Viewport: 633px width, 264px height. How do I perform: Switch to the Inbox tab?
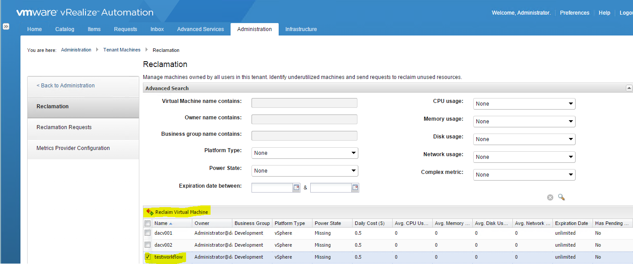coord(157,29)
